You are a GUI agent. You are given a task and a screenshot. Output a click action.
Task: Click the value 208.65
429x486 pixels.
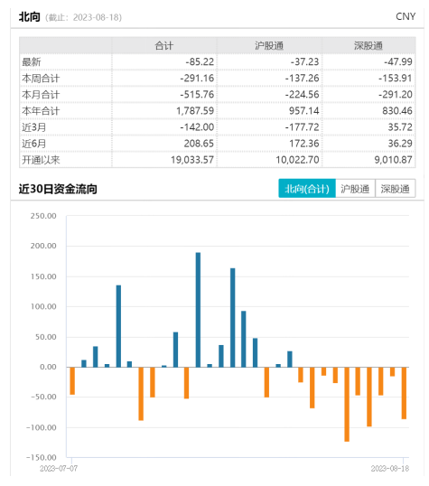[x=199, y=144]
